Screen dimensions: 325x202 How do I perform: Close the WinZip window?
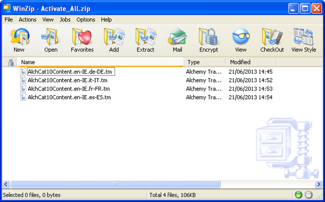[x=317, y=9]
